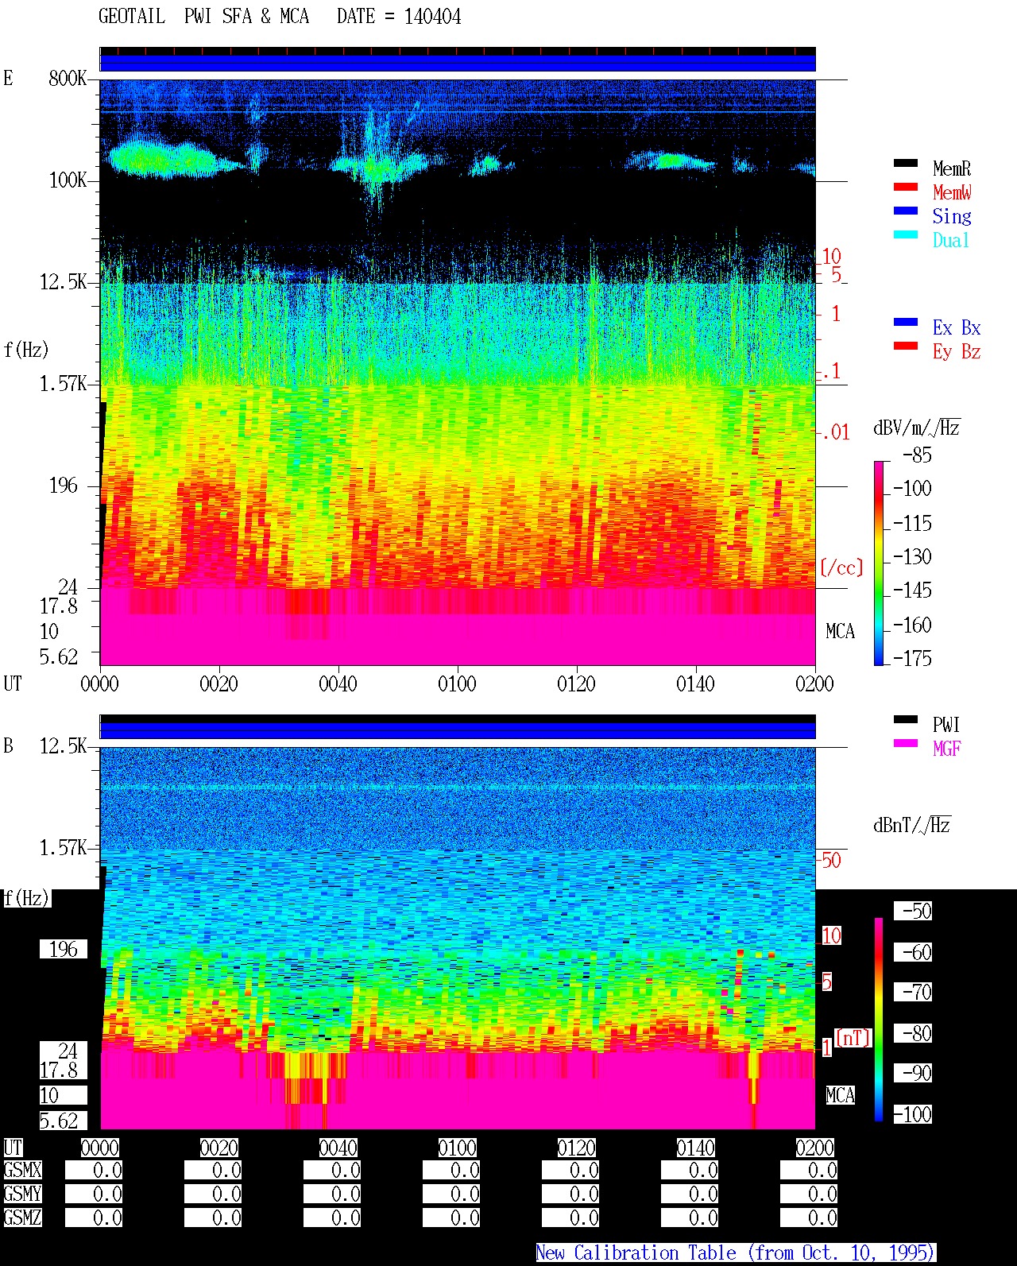The image size is (1017, 1266).
Task: Click the black PWI legend swatch
Action: [x=906, y=719]
